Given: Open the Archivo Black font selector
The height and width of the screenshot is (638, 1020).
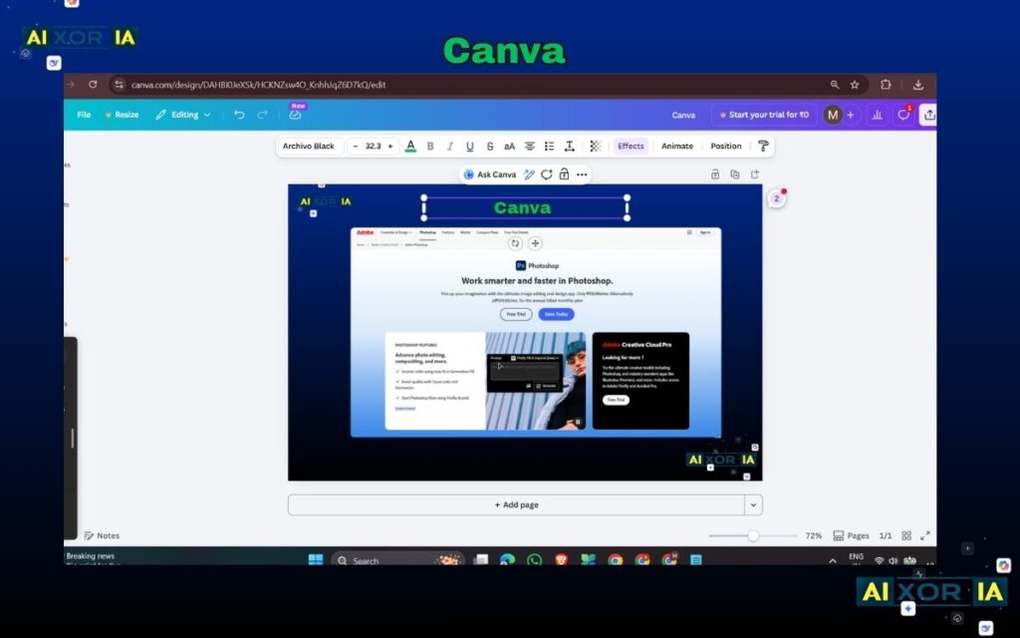Looking at the screenshot, I should pyautogui.click(x=310, y=146).
